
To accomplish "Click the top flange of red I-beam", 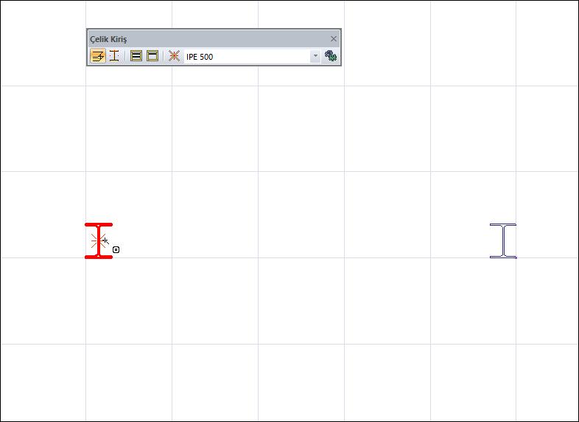I will 99,224.
